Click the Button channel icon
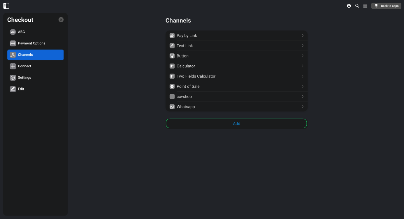The width and height of the screenshot is (404, 219). tap(172, 56)
